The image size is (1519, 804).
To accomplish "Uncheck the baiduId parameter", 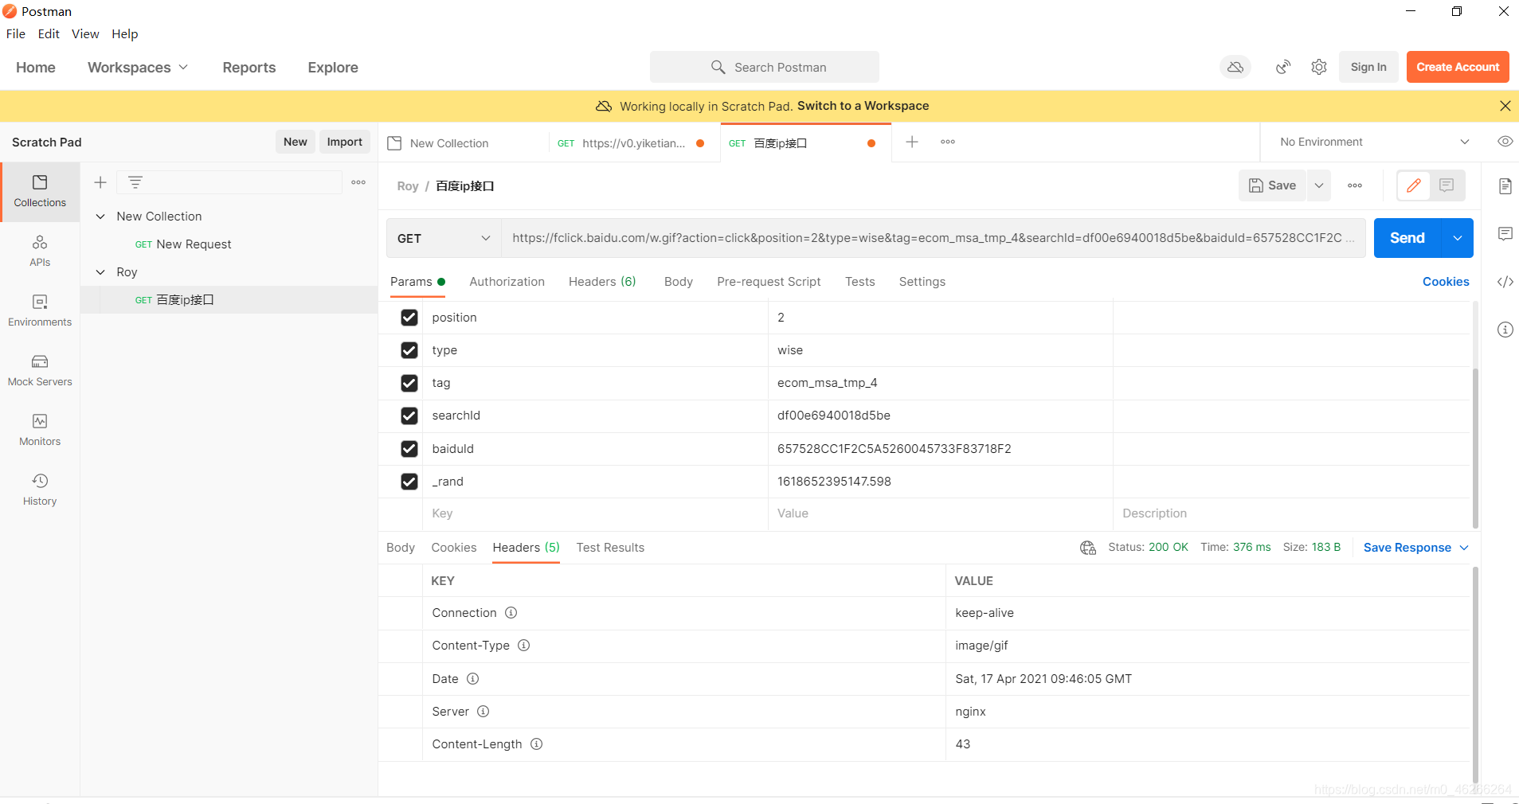I will pos(409,449).
